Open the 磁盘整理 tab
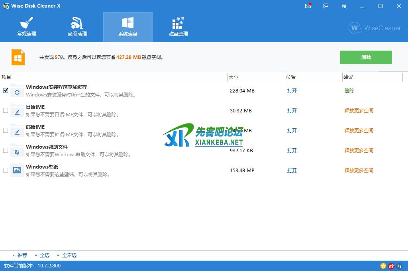Viewport: 408px width, 271px height. tap(178, 27)
